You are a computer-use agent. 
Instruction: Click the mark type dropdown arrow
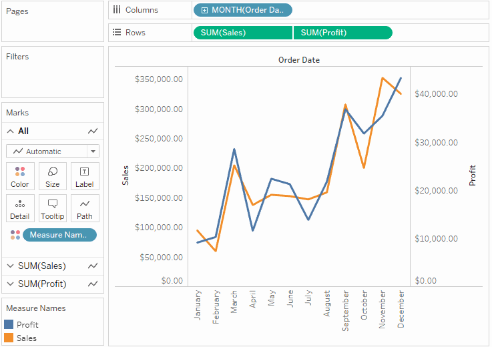click(x=93, y=151)
